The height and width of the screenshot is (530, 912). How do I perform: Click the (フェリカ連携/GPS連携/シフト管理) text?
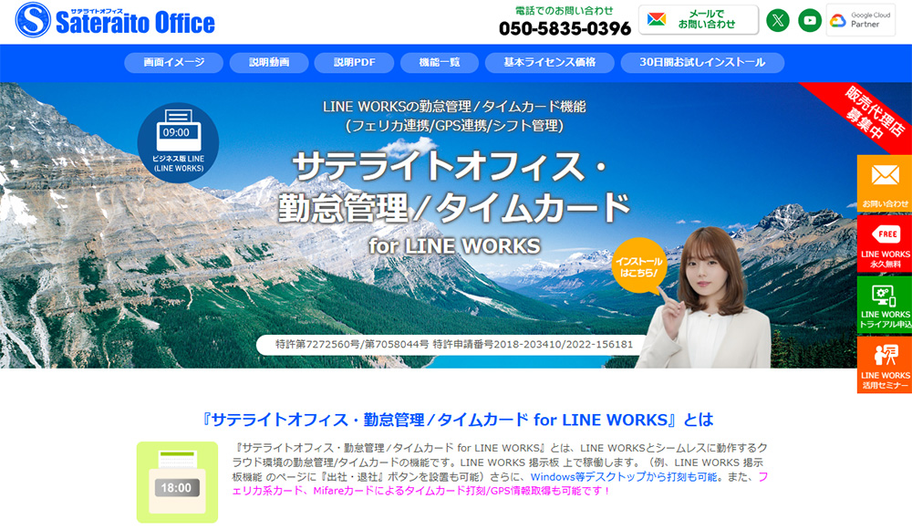[x=454, y=126]
